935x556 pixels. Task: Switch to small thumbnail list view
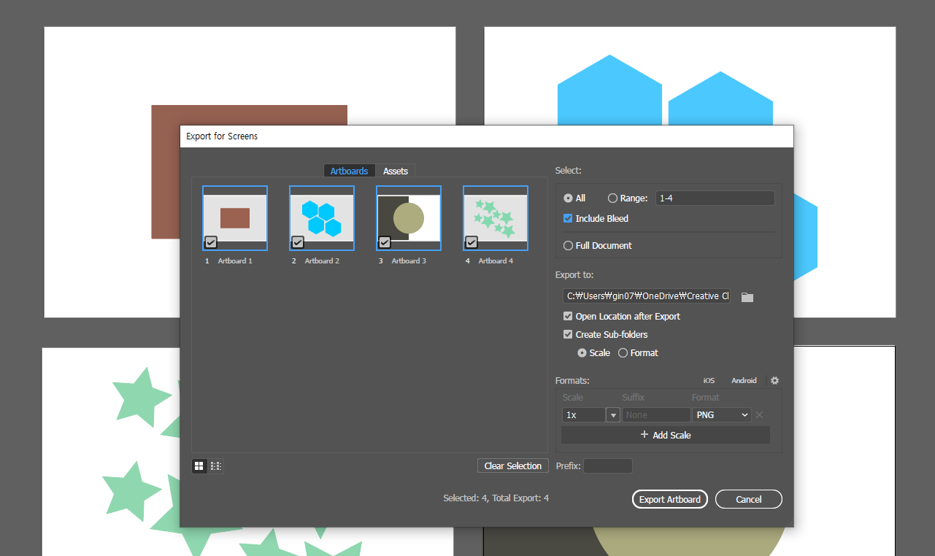click(216, 466)
